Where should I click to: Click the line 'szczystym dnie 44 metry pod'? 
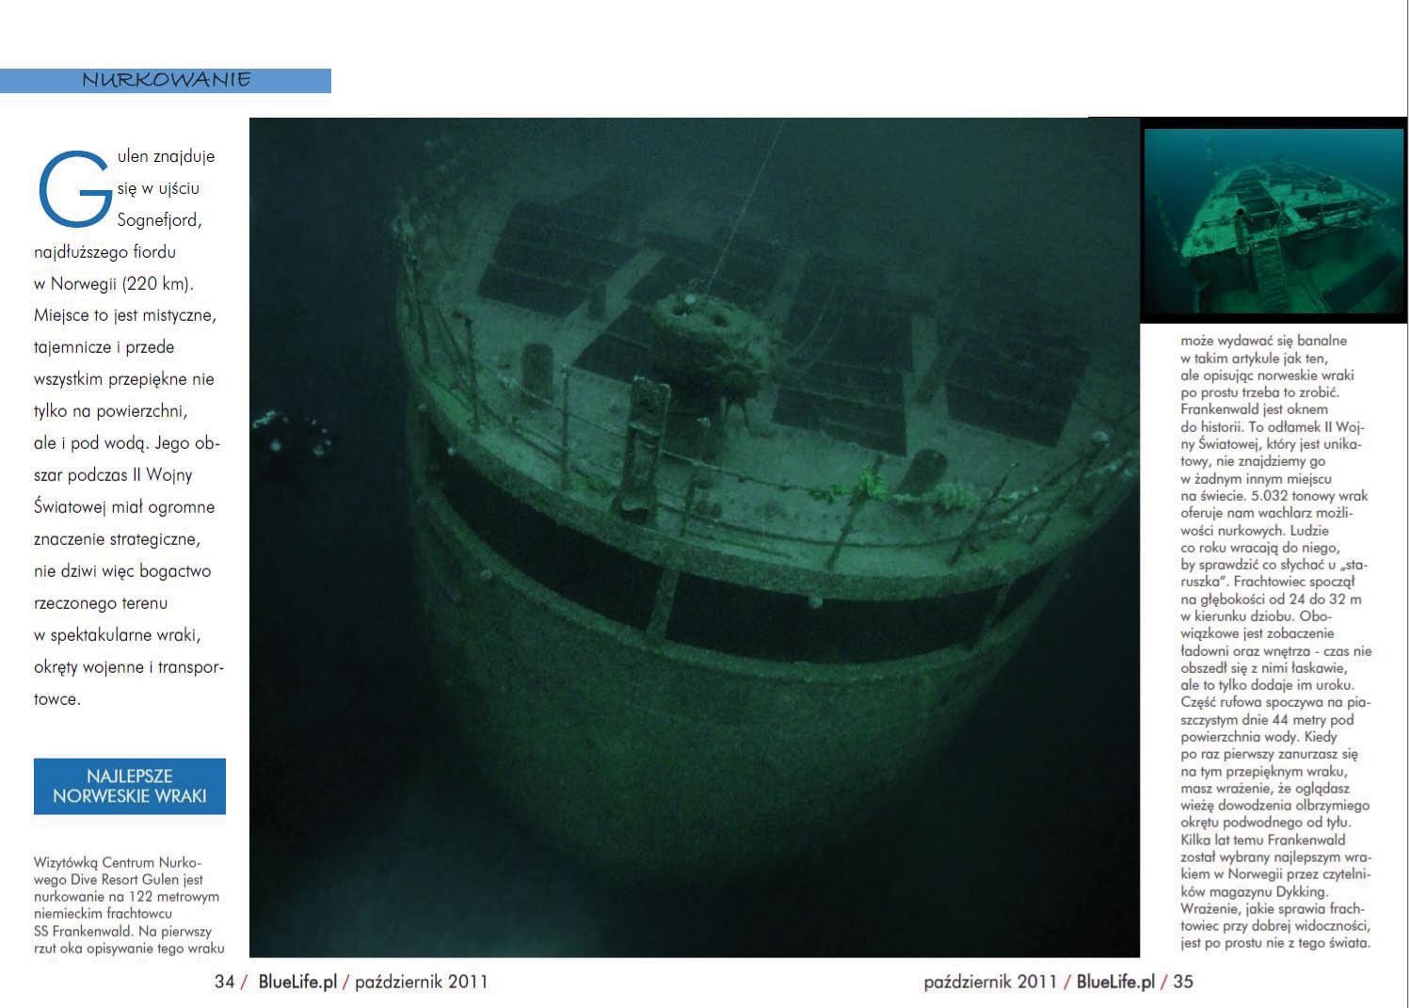point(1267,719)
